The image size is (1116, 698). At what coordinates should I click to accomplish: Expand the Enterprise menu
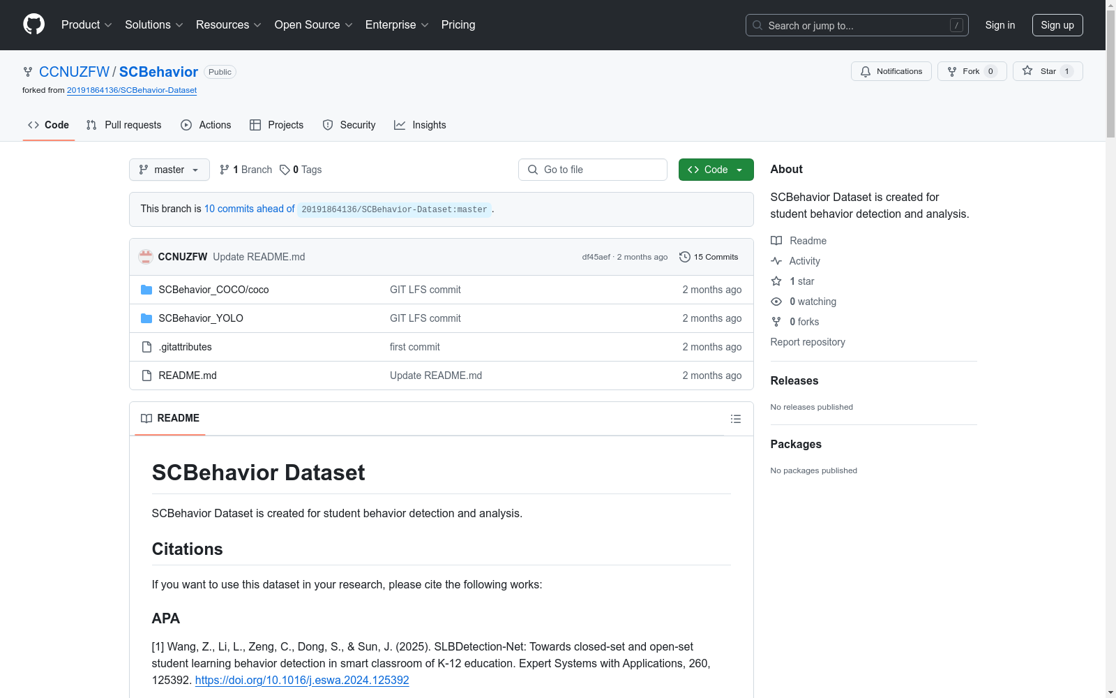point(397,24)
